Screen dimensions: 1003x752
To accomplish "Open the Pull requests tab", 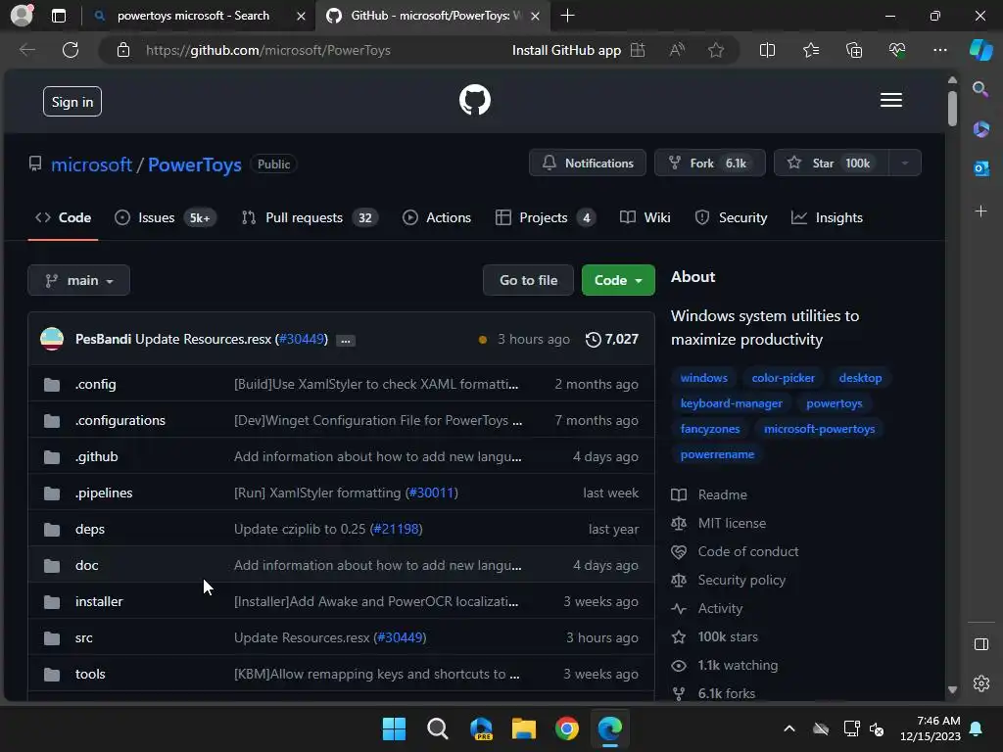I will click(310, 218).
